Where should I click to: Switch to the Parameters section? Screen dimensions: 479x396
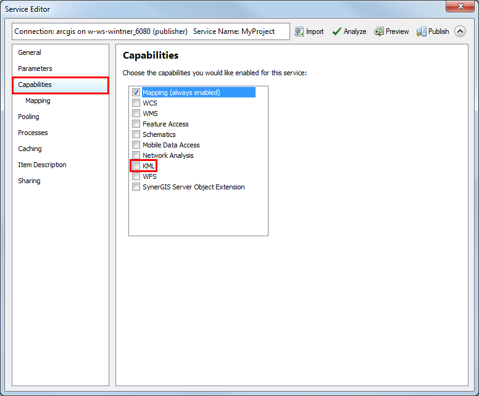35,68
